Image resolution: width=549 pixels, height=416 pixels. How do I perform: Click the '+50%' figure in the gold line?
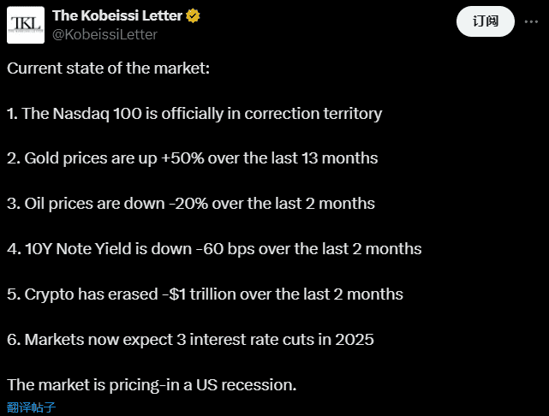tap(182, 158)
